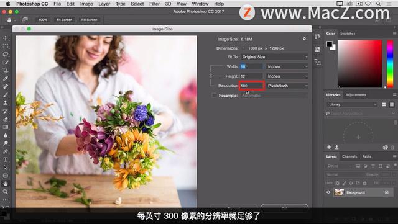Click the foreground color swatch
Screen dimensions: 398x224
pos(330,44)
